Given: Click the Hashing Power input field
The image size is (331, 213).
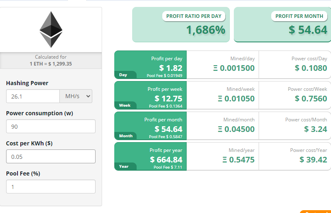Looking at the screenshot, I should point(33,96).
